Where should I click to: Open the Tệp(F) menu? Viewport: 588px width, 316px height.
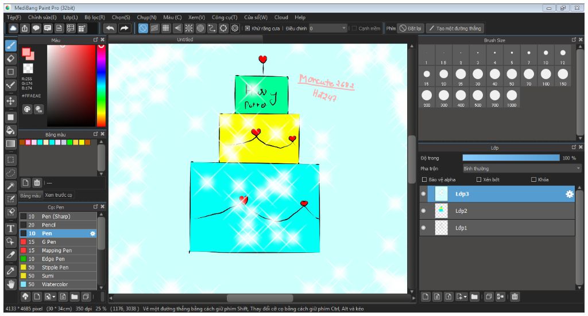[14, 17]
